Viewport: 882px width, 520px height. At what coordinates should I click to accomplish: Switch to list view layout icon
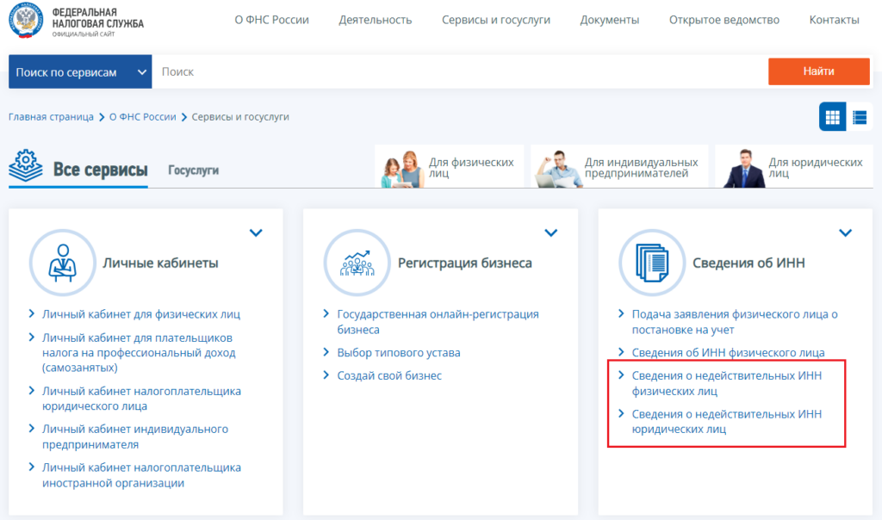[859, 117]
